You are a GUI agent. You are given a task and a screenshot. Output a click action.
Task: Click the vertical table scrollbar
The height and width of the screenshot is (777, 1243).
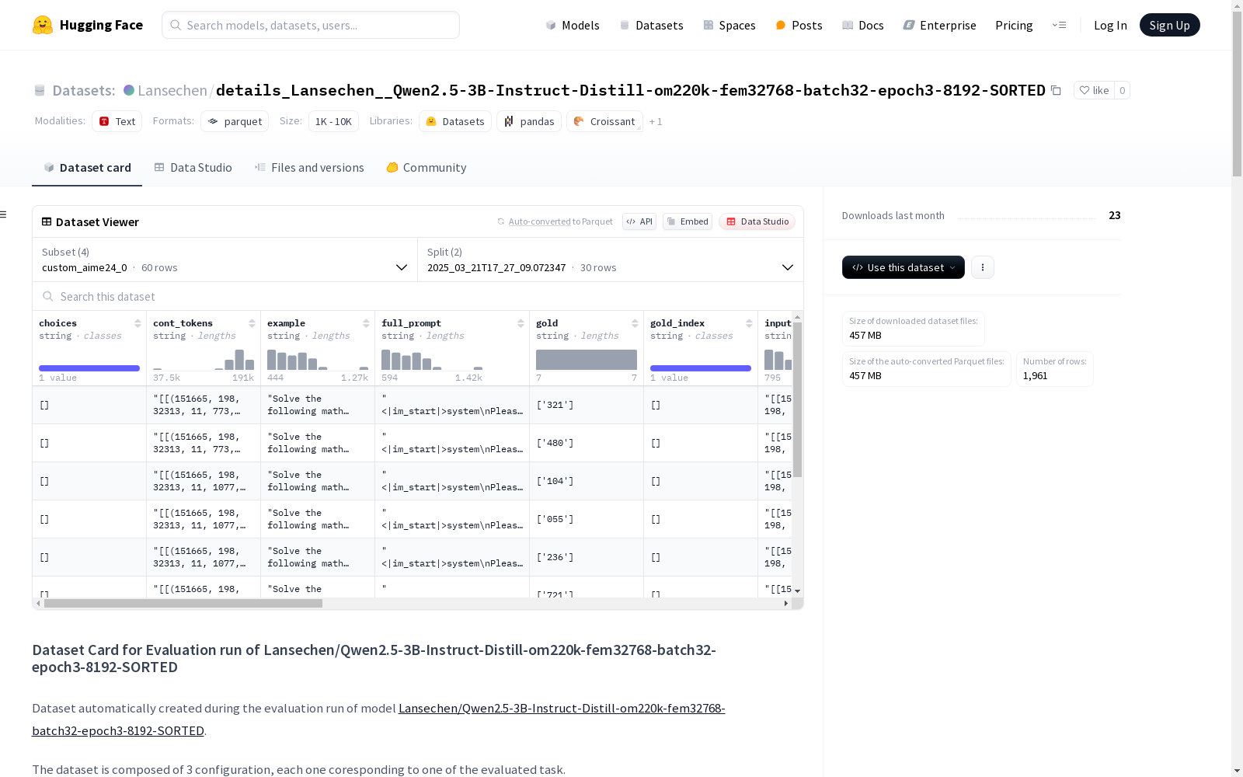[x=797, y=399]
